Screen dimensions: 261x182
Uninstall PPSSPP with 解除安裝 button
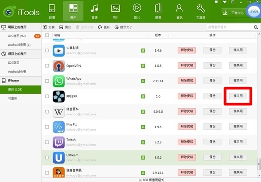pyautogui.click(x=187, y=96)
